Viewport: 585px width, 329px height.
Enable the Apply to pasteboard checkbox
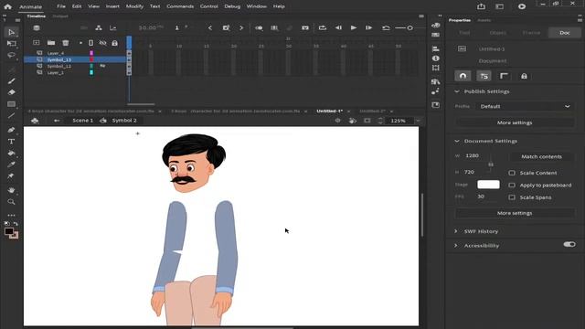pos(512,185)
